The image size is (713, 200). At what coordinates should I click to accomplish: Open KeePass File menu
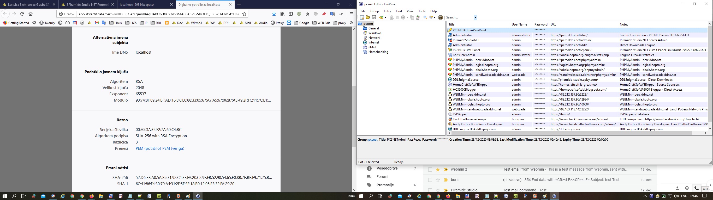coord(363,11)
